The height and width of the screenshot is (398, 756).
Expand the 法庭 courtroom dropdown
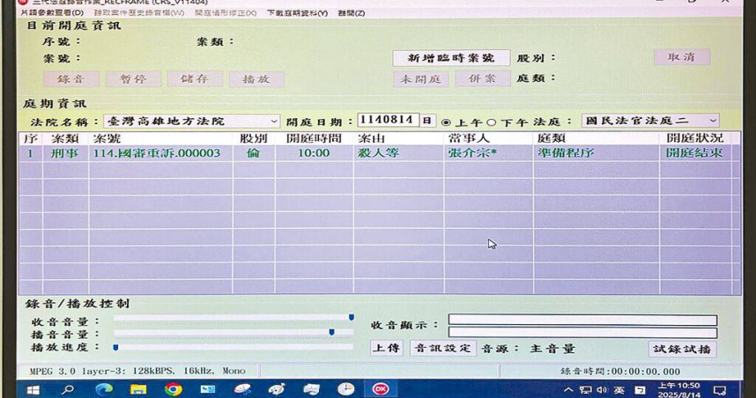(x=713, y=121)
